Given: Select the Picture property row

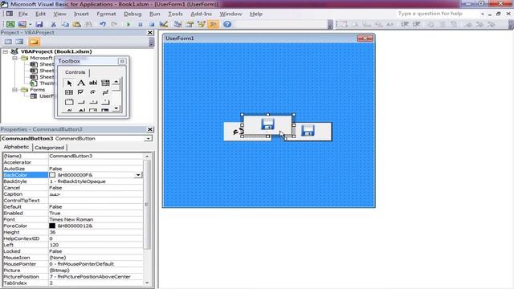Looking at the screenshot, I should pos(73,271).
